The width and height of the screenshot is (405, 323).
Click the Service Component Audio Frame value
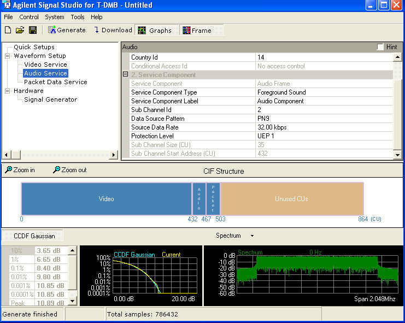324,84
